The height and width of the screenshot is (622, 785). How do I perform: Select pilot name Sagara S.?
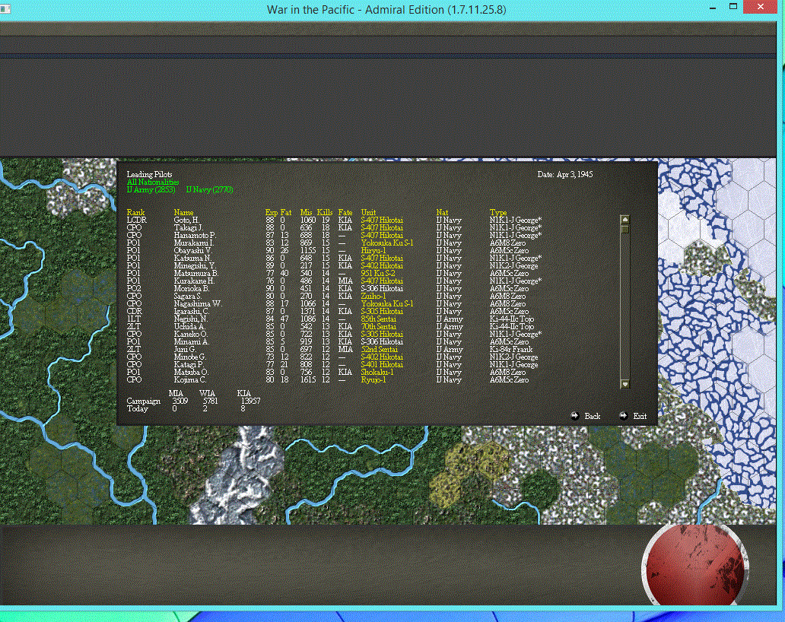tap(188, 297)
